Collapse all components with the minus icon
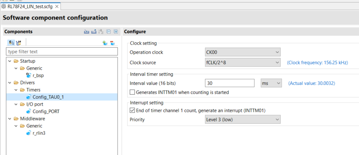Viewport: 359px width, 155px height. point(109,32)
